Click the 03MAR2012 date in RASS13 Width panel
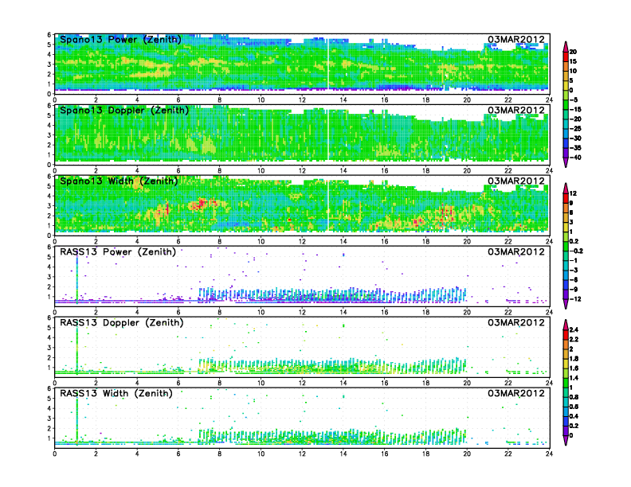 tap(516, 393)
